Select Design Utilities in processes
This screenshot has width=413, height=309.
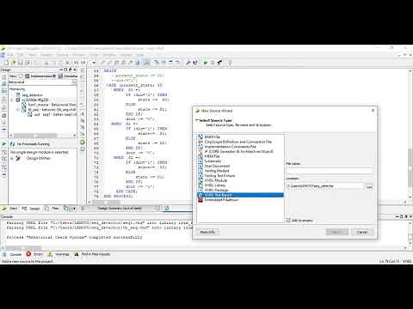click(39, 158)
